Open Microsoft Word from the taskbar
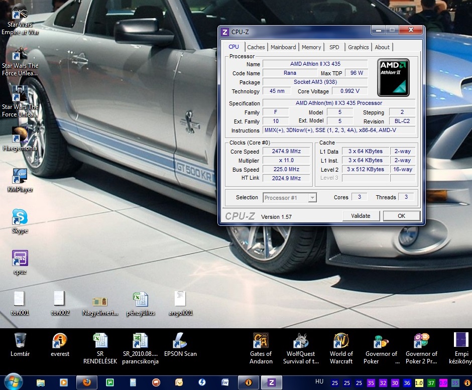The height and width of the screenshot is (390, 472). pyautogui.click(x=225, y=382)
